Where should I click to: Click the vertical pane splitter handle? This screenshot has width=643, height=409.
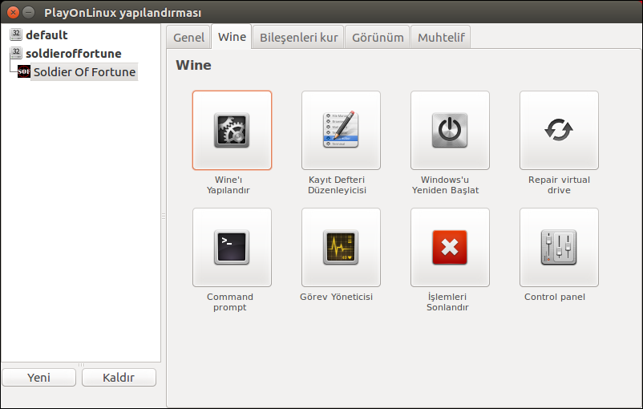pos(164,216)
